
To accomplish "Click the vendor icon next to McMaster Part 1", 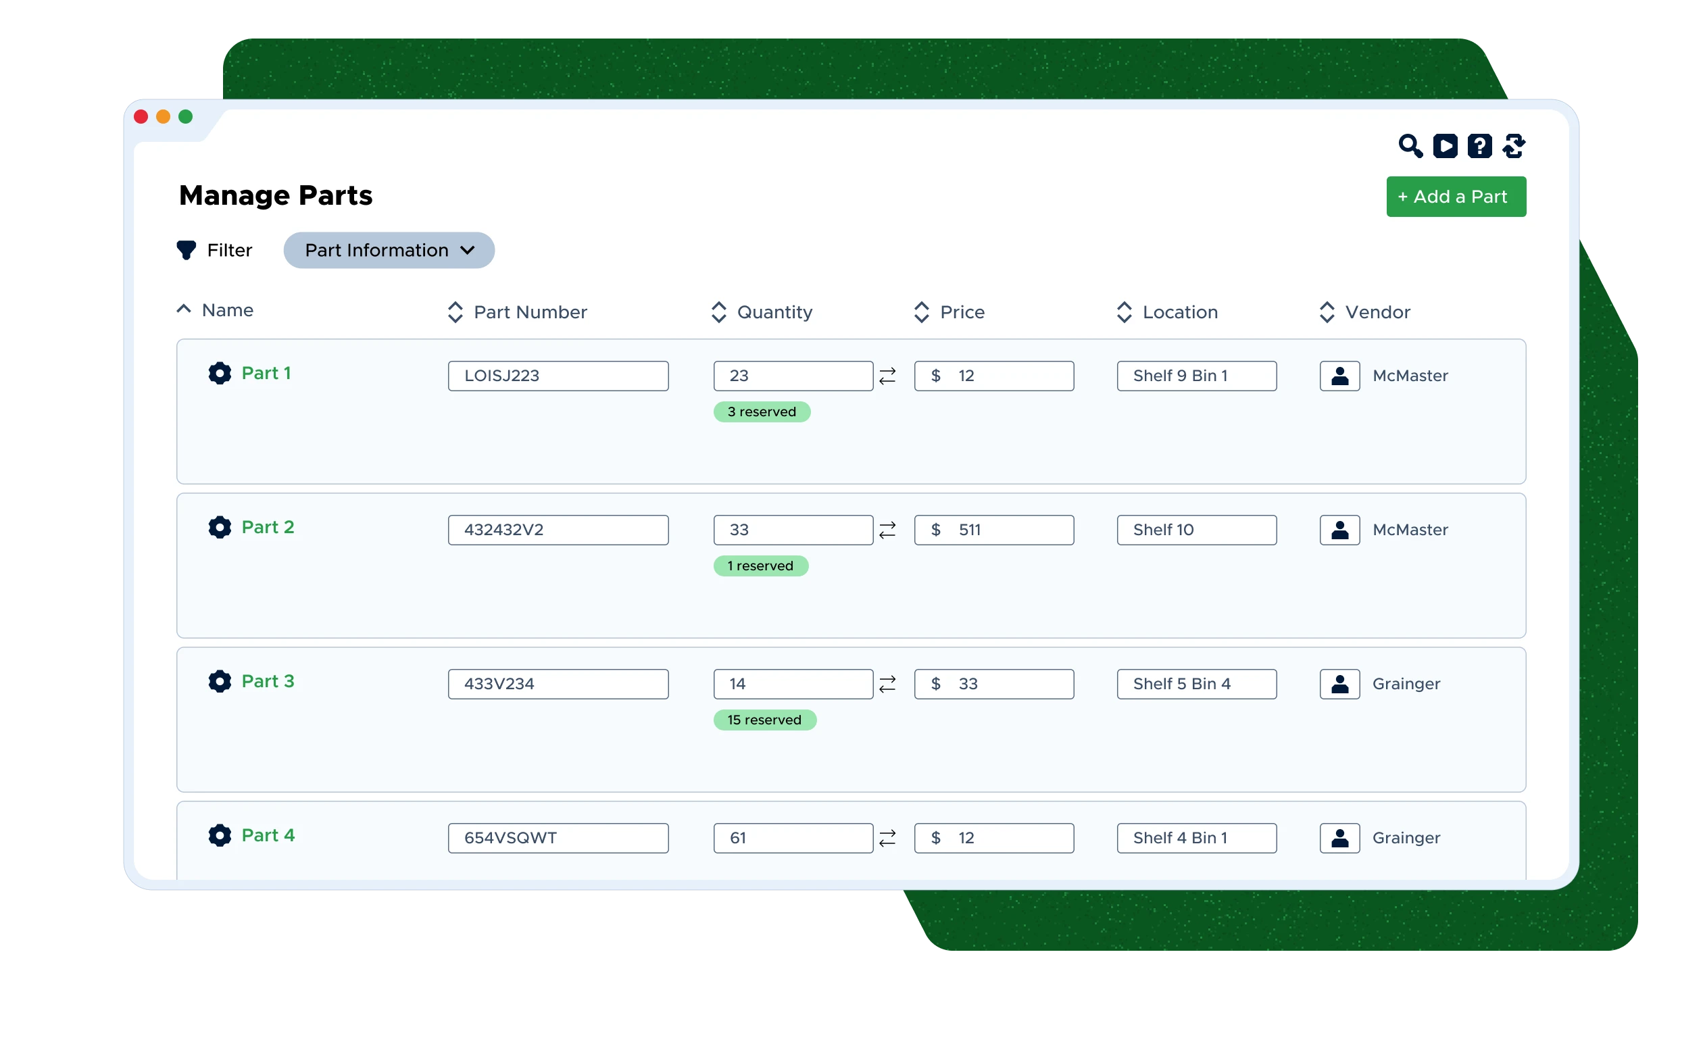I will click(x=1338, y=375).
